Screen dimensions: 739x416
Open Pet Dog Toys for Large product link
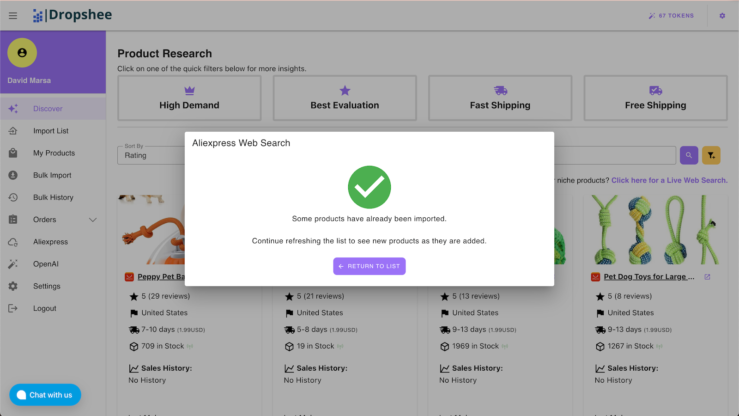pyautogui.click(x=649, y=276)
